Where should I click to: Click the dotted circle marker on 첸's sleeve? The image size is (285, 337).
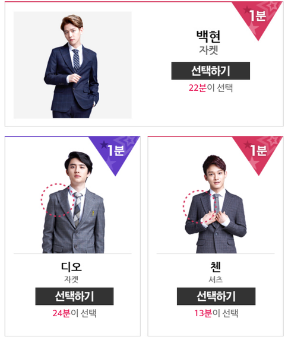click(x=199, y=206)
